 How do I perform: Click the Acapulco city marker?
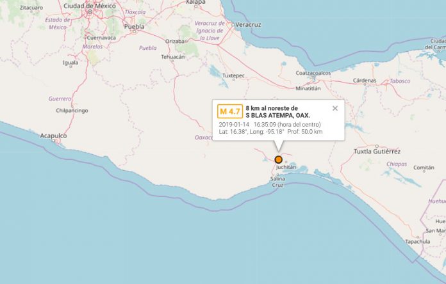tap(53, 141)
